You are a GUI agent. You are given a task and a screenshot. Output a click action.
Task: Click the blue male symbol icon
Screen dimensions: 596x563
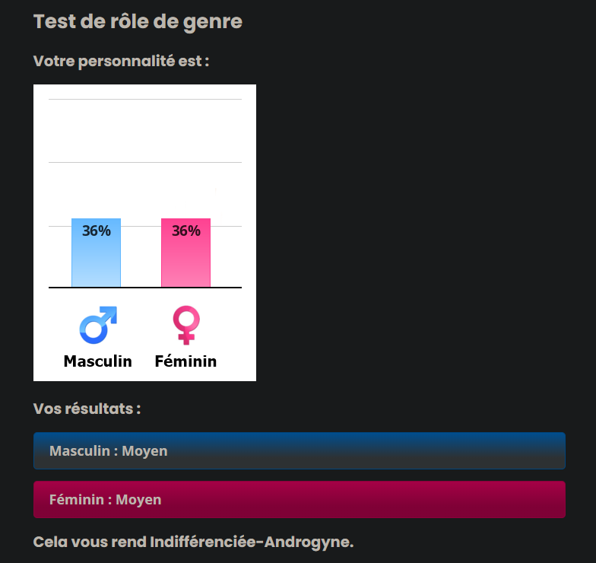pyautogui.click(x=98, y=325)
